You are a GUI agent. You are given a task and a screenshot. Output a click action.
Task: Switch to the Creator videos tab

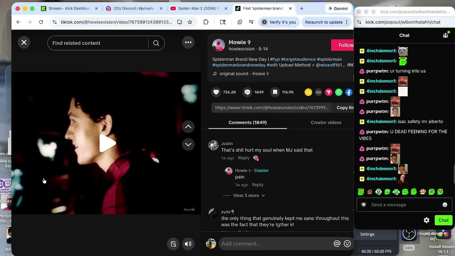(326, 122)
